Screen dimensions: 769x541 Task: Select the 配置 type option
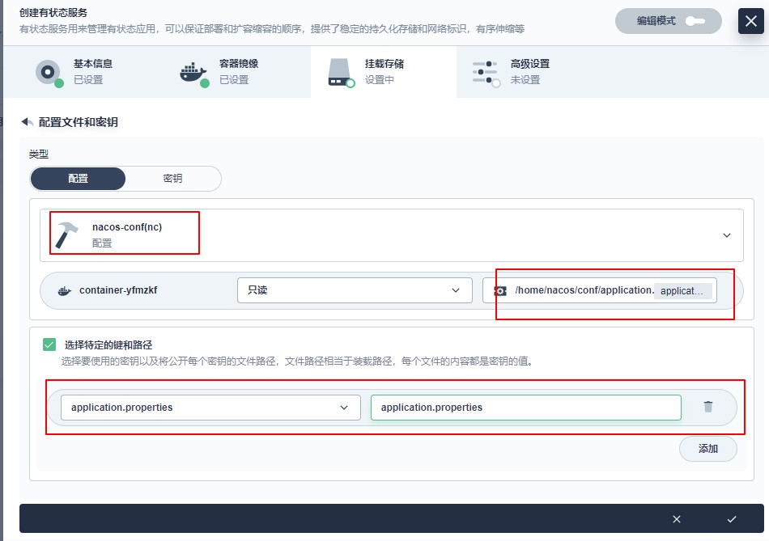click(78, 179)
